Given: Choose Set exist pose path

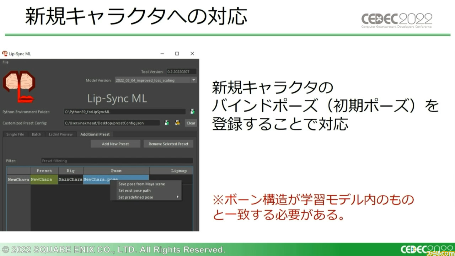Looking at the screenshot, I should coord(146,191).
